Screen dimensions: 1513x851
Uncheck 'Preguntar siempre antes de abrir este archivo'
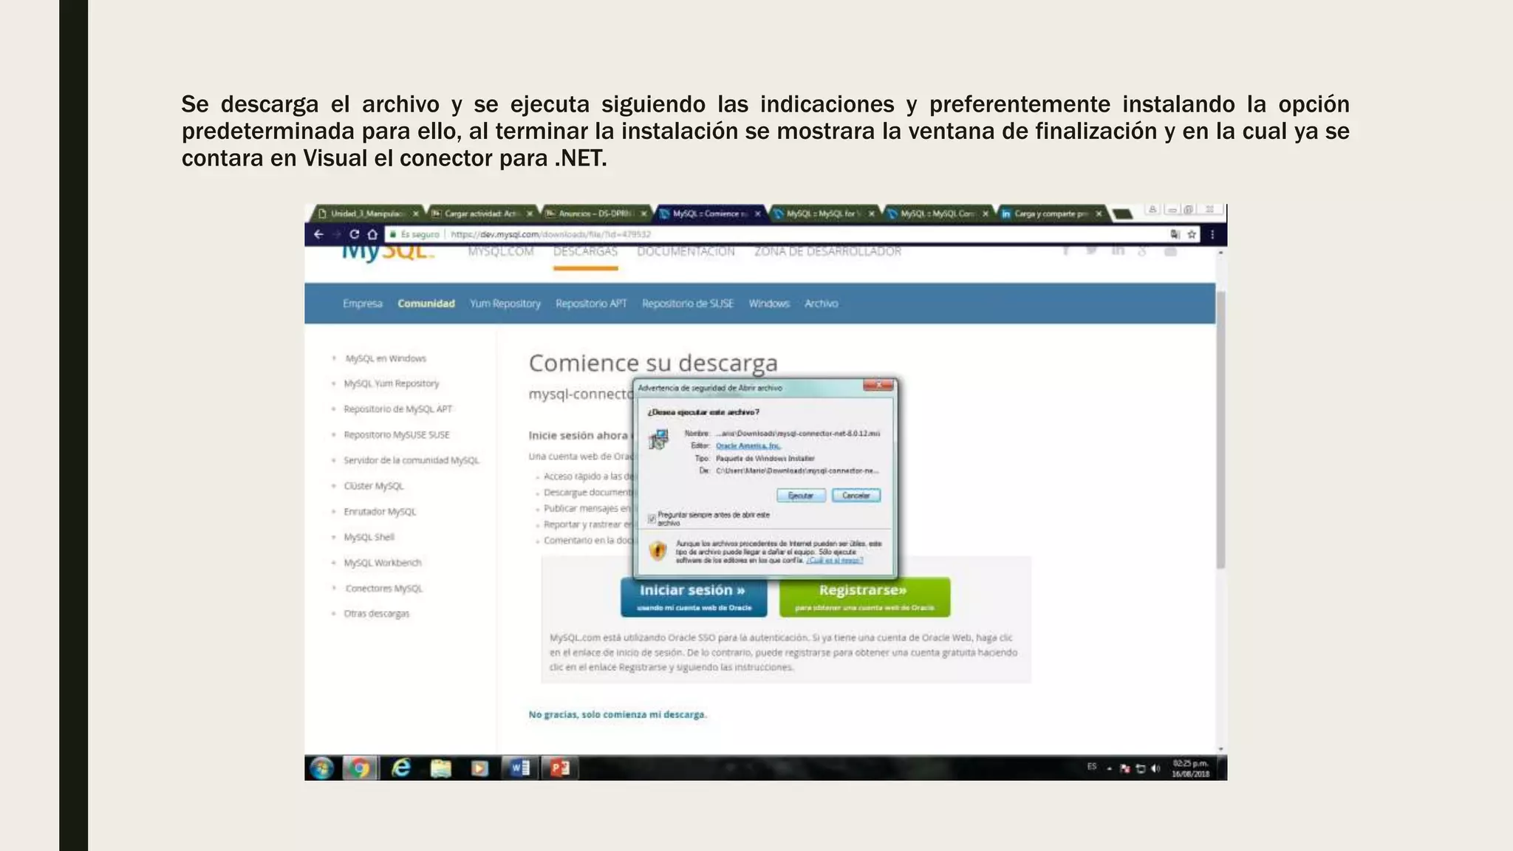coord(652,519)
